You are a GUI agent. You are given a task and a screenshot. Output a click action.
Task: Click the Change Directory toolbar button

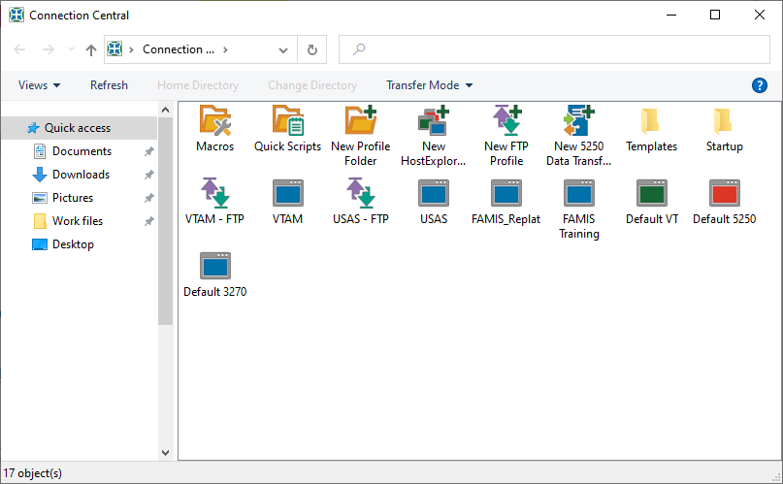coord(312,85)
